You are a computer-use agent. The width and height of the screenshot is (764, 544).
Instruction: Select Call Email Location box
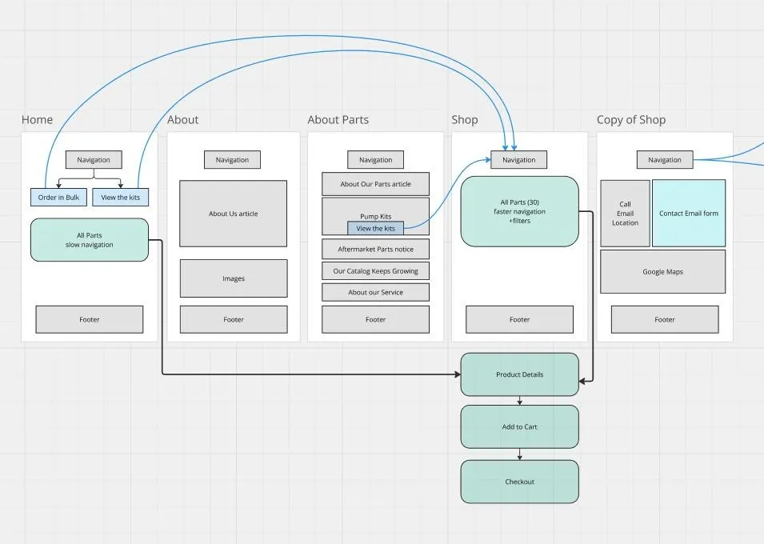625,214
